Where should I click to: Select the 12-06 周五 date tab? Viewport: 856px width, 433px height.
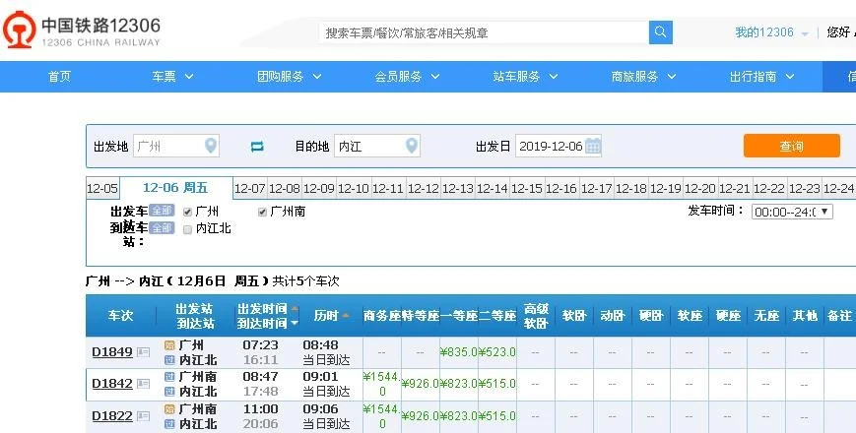click(x=175, y=188)
